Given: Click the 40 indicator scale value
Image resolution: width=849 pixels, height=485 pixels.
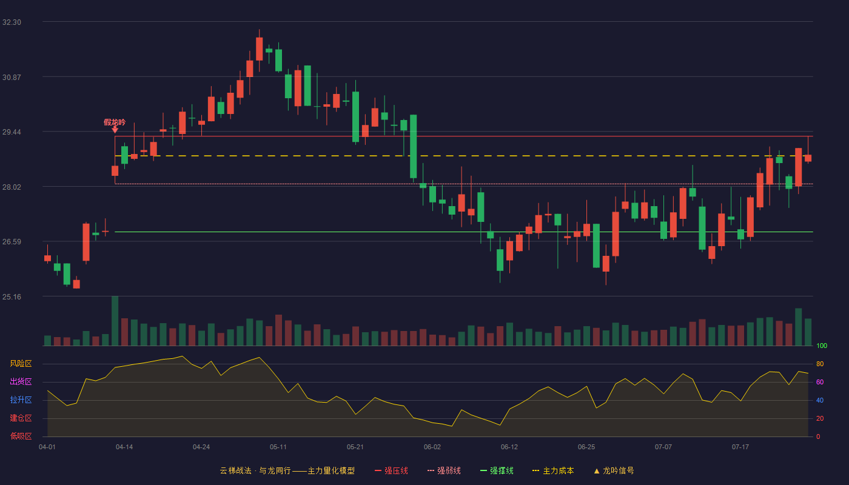Looking at the screenshot, I should [820, 400].
